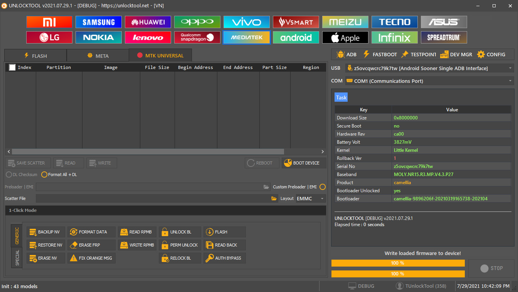This screenshot has height=292, width=518.
Task: Click the UNLOCK BL button
Action: pos(180,232)
